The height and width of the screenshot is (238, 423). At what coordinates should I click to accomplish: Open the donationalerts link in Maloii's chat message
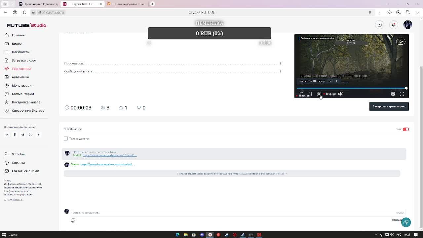107,164
